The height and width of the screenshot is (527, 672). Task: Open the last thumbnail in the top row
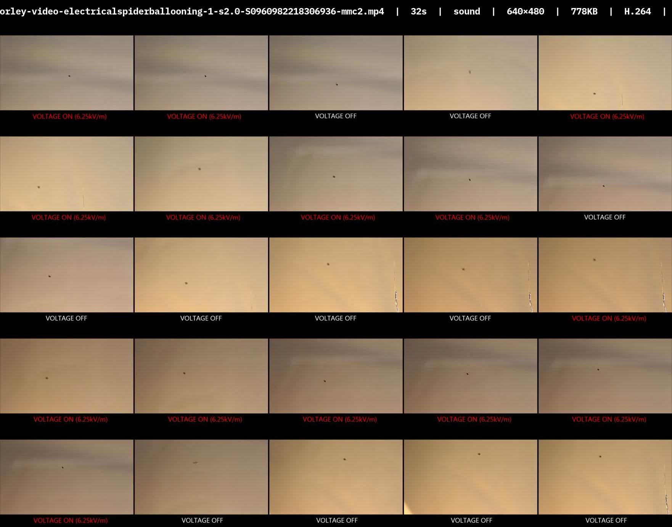tap(605, 73)
